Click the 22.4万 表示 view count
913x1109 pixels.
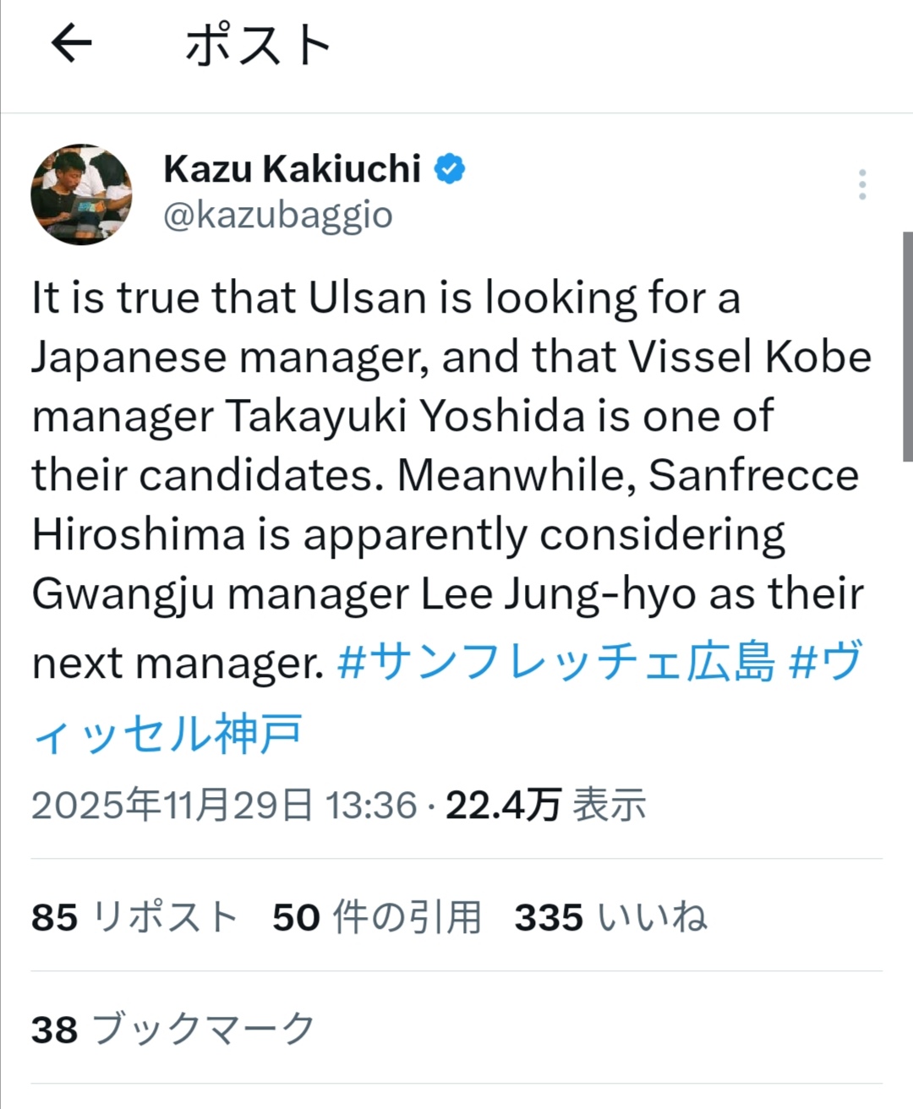(x=545, y=805)
